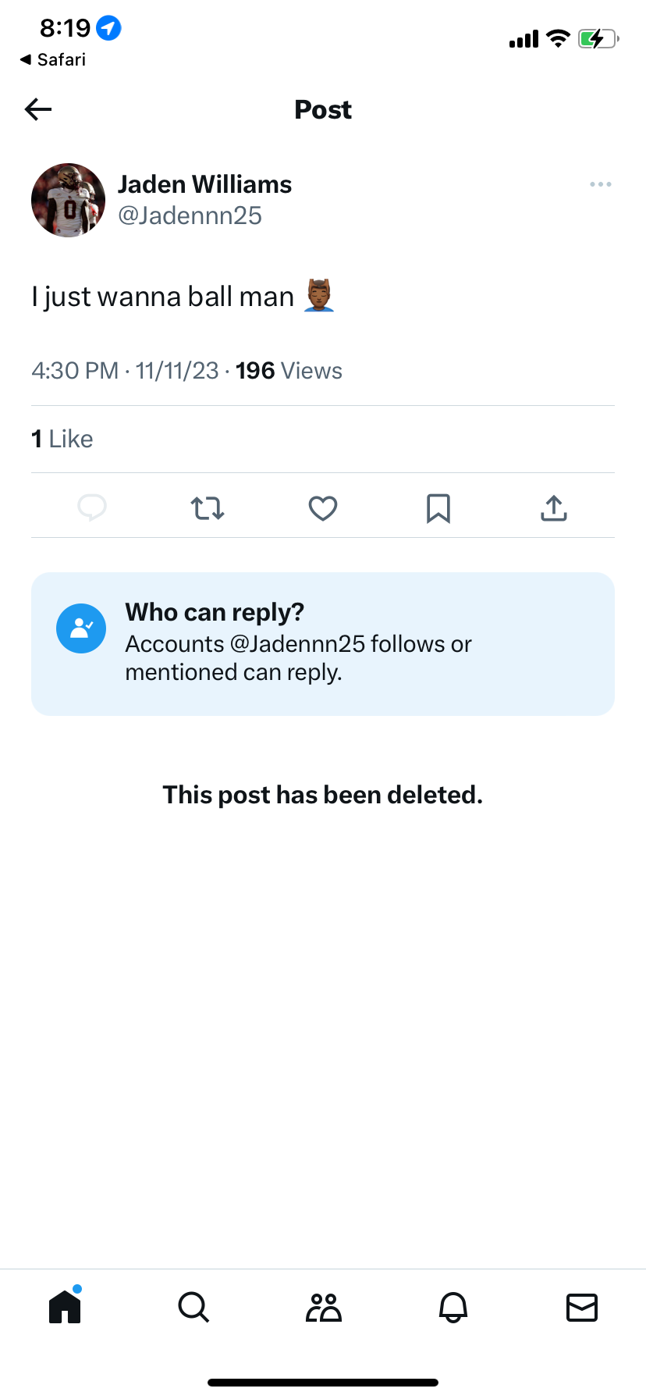Tap the @Jadennn25 handle
The image size is (646, 1399).
tap(190, 215)
